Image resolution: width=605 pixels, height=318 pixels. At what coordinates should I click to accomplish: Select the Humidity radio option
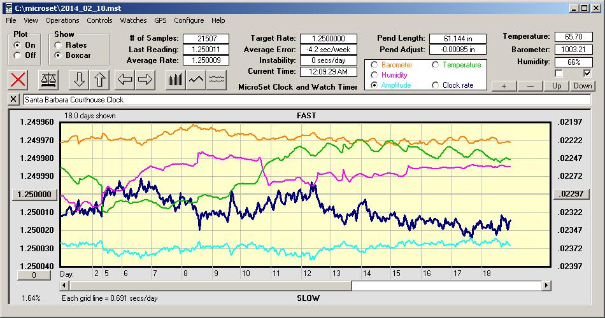(x=374, y=75)
